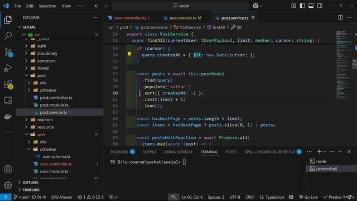The width and height of the screenshot is (357, 201).
Task: Open the Manage settings gear
Action: tap(8, 185)
